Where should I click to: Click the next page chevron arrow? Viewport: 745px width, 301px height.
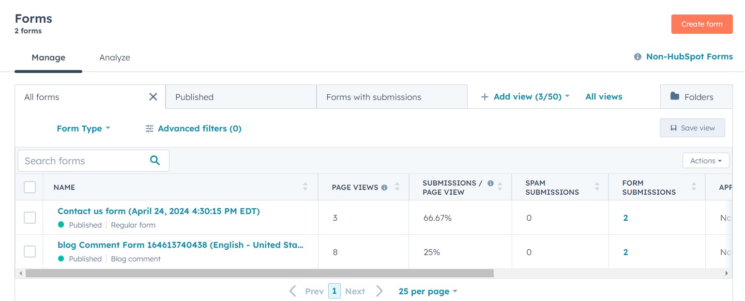[x=380, y=291]
